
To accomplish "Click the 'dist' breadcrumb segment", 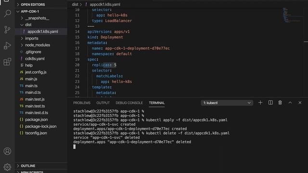I will click(x=75, y=4).
